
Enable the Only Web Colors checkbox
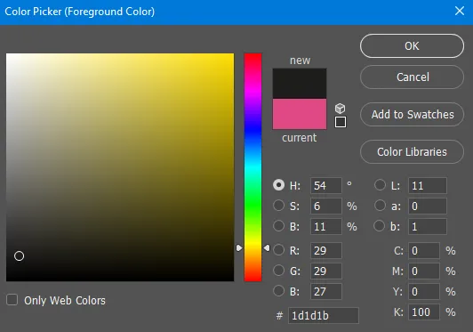point(12,300)
